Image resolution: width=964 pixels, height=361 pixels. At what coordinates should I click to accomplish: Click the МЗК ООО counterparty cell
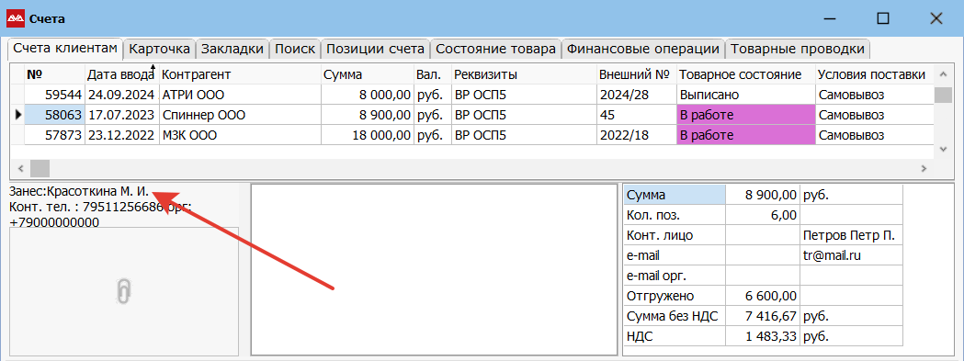tap(239, 135)
